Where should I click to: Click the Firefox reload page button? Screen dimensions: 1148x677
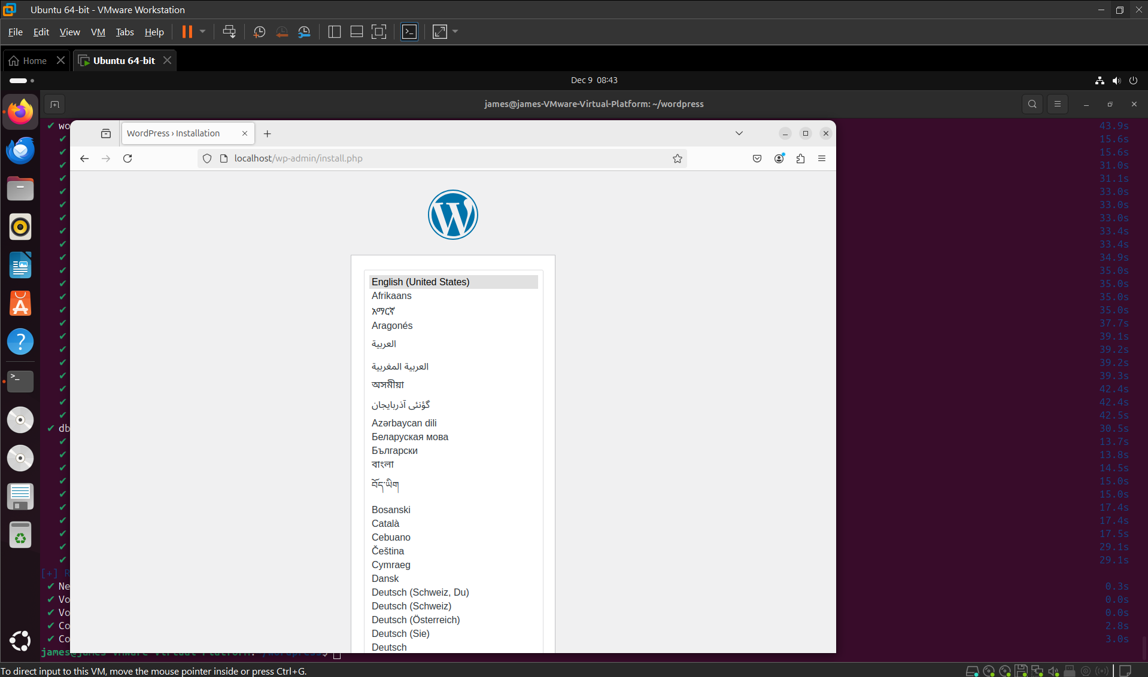(x=127, y=158)
